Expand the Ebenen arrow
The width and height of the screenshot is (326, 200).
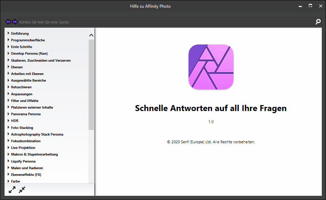coord(8,67)
